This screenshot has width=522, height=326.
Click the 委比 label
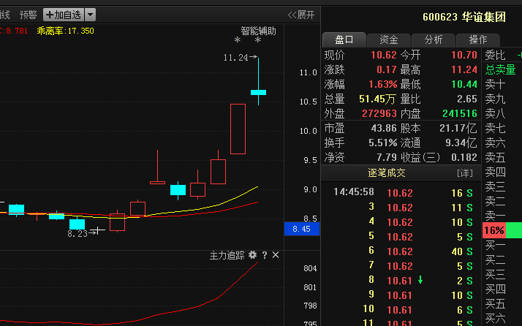pos(495,55)
